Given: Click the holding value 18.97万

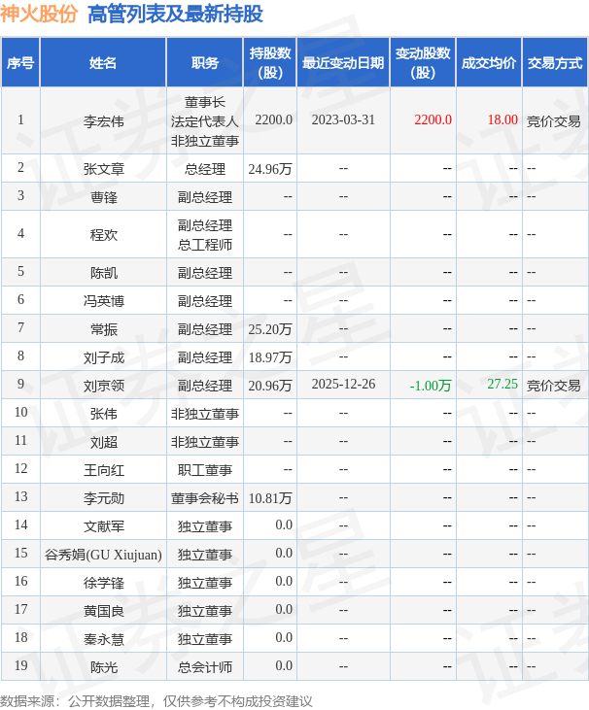Looking at the screenshot, I should (x=270, y=357).
